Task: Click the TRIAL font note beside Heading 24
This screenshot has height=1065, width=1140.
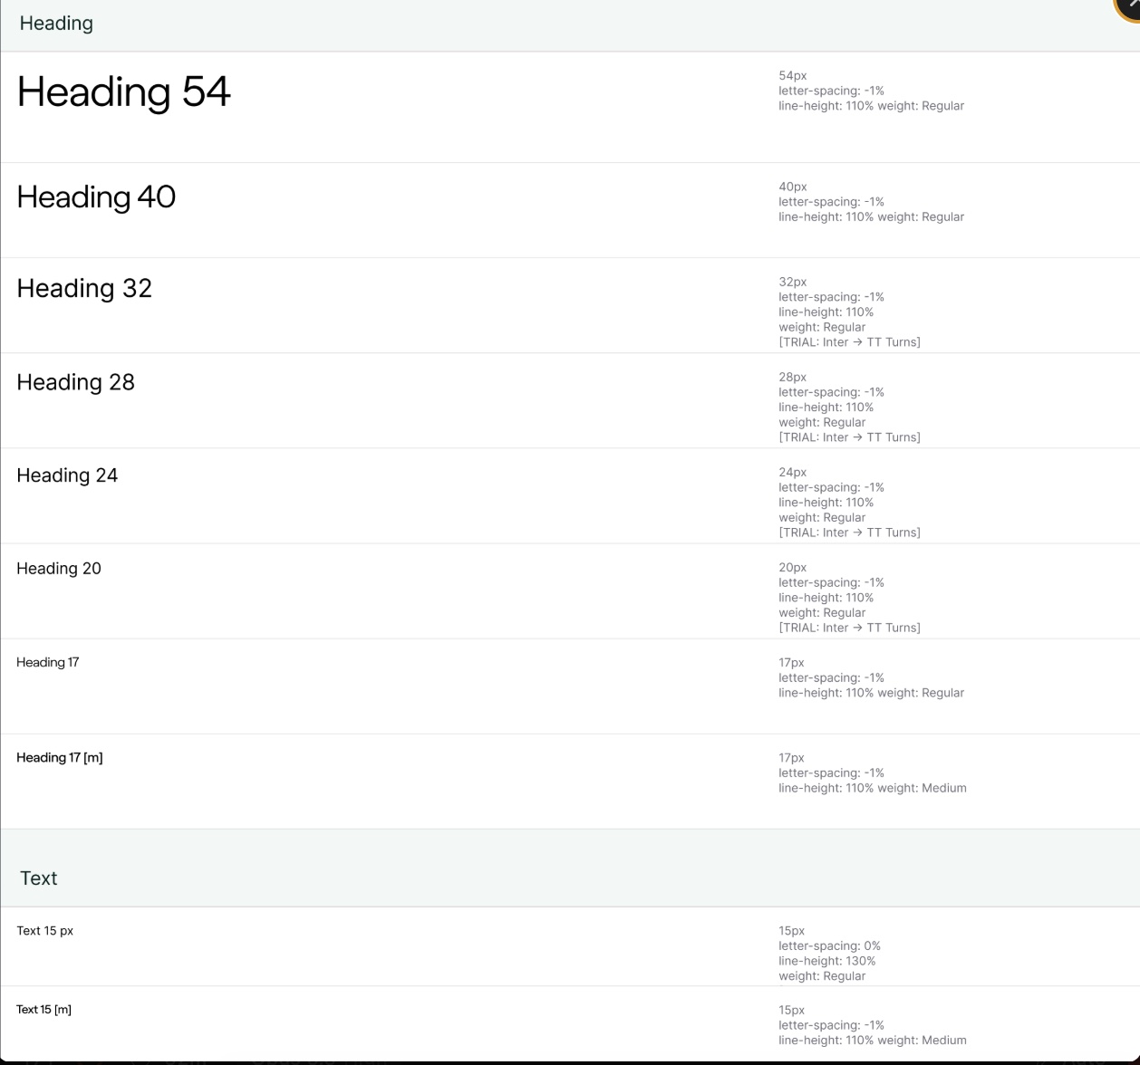Action: tap(849, 532)
